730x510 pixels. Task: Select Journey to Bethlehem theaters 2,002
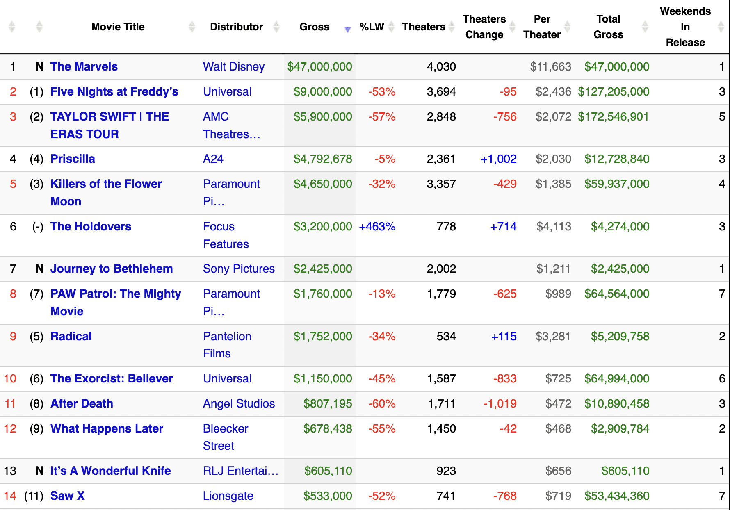441,269
